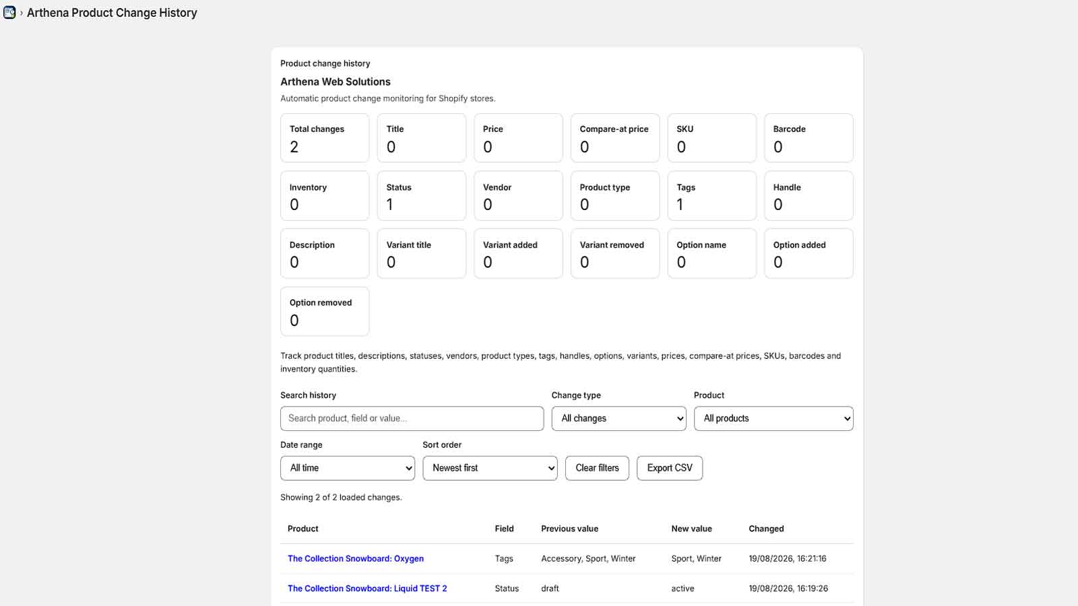Click the 'Product change history' label

[325, 63]
